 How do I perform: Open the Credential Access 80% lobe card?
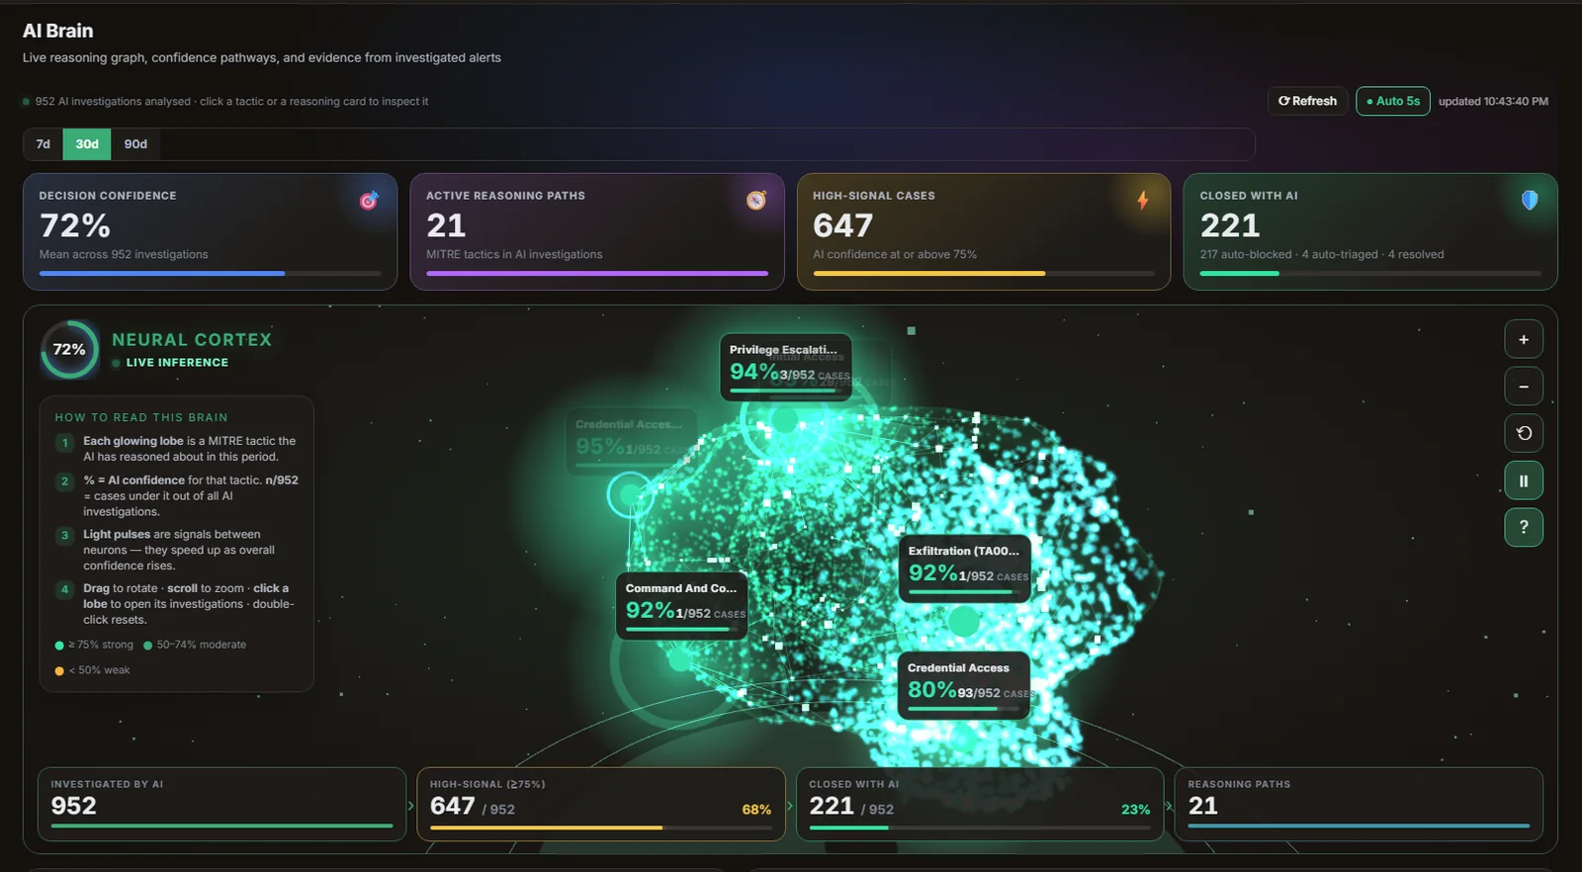pos(964,685)
